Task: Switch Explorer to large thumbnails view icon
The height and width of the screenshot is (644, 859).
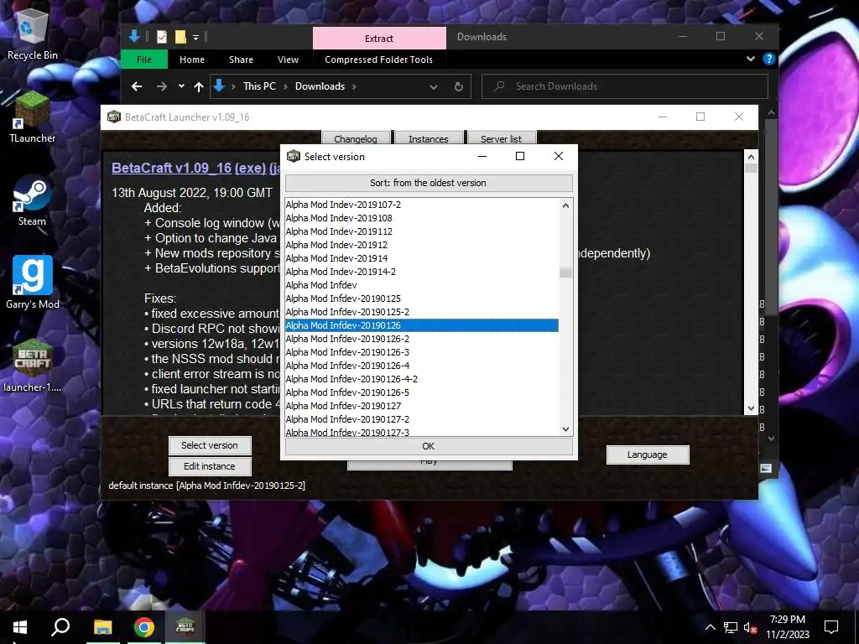Action: (766, 468)
